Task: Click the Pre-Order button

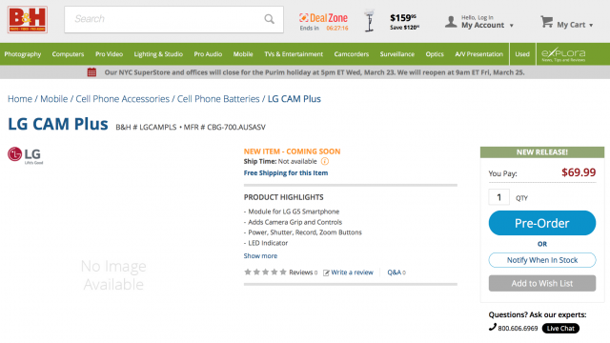Action: pos(542,223)
